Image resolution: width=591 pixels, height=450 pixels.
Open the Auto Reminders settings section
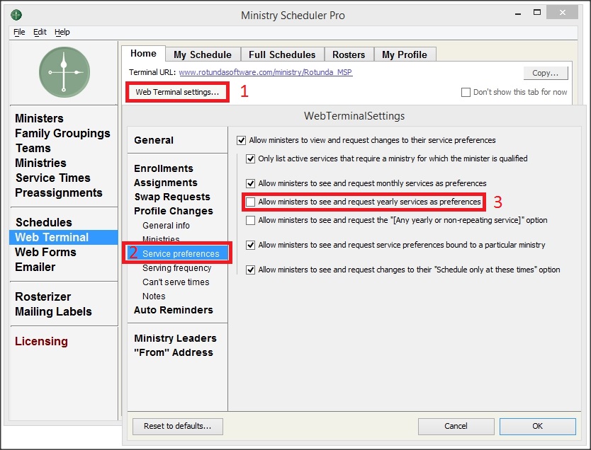(173, 310)
